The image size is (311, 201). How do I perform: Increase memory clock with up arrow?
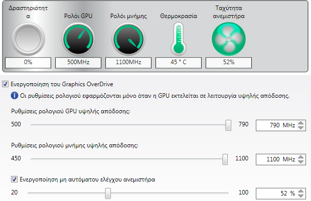pos(300,157)
